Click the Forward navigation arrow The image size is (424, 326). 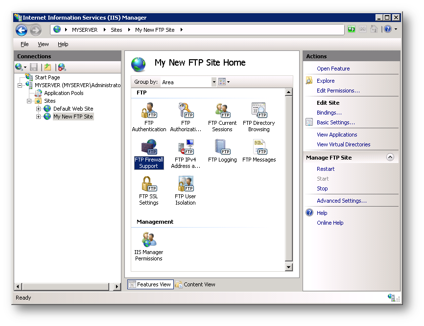pos(36,30)
